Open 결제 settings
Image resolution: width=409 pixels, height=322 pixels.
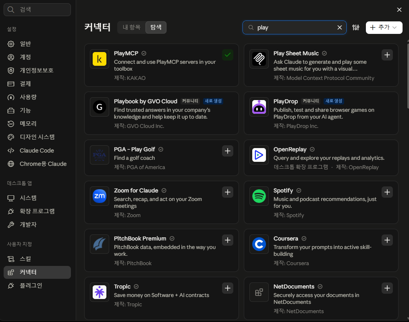(37, 84)
